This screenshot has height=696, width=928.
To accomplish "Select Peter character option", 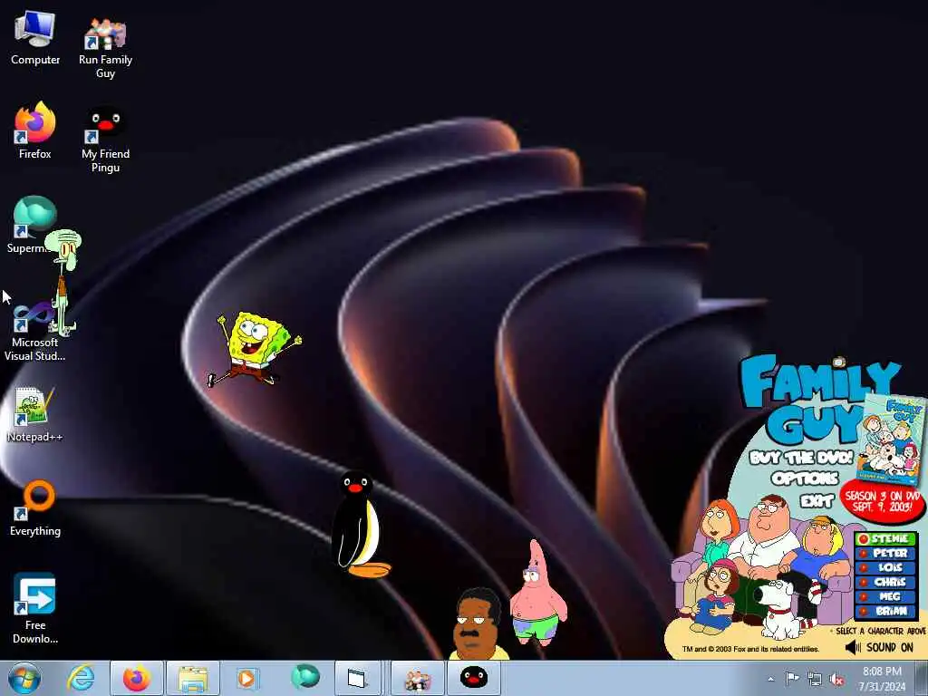I will point(886,554).
